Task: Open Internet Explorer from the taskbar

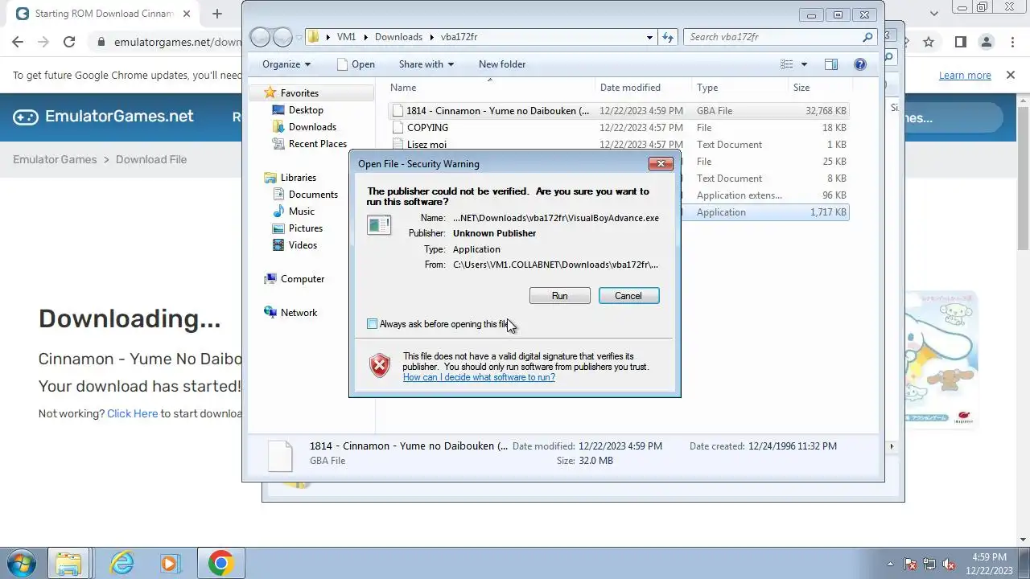Action: coord(122,563)
